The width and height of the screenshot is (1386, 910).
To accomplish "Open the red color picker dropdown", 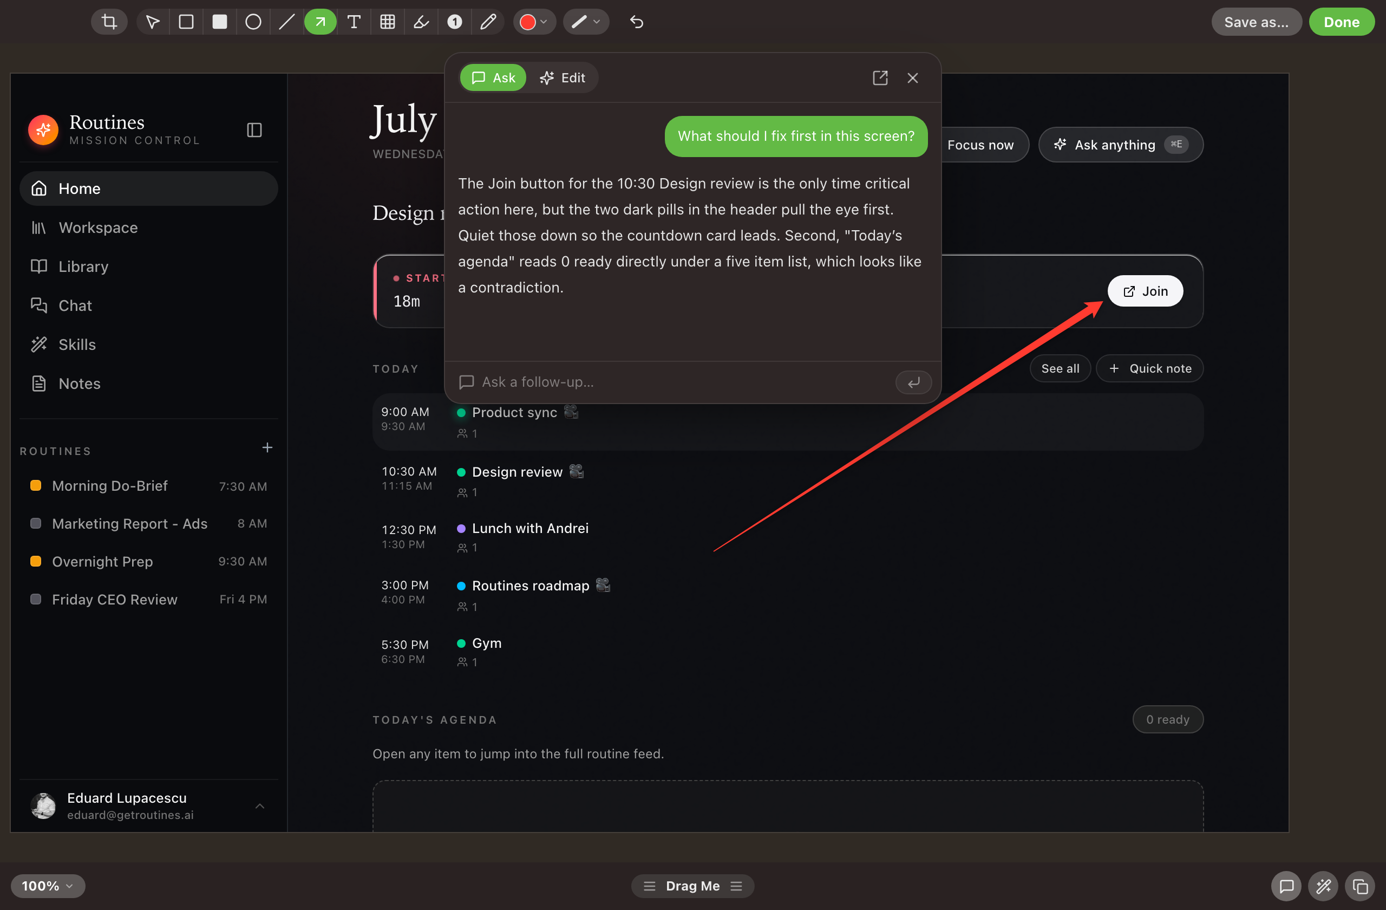I will pos(534,22).
